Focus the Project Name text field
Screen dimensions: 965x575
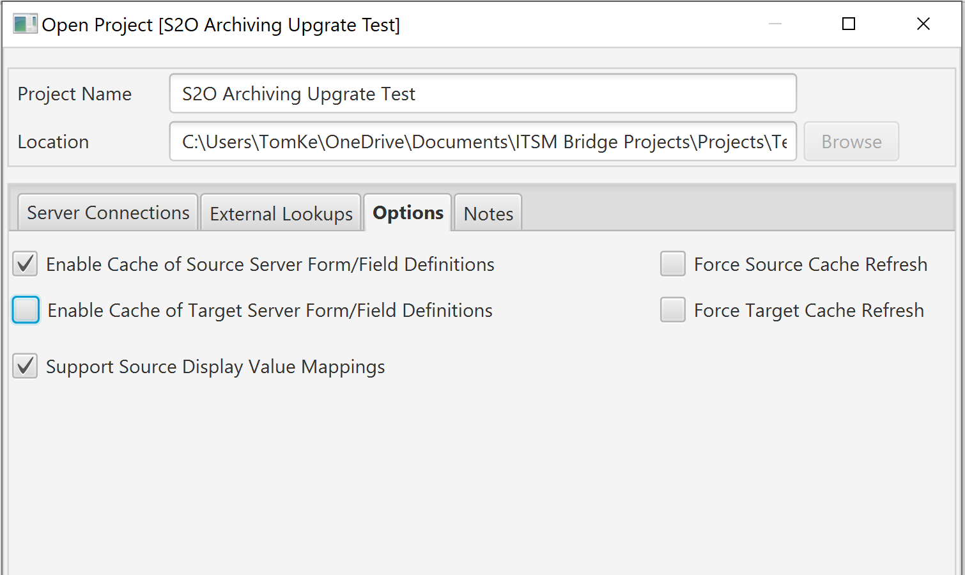coord(483,93)
